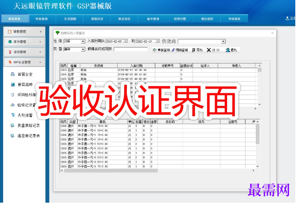Open the 入库日期从 date picker
This screenshot has width=298, height=204.
point(125,41)
